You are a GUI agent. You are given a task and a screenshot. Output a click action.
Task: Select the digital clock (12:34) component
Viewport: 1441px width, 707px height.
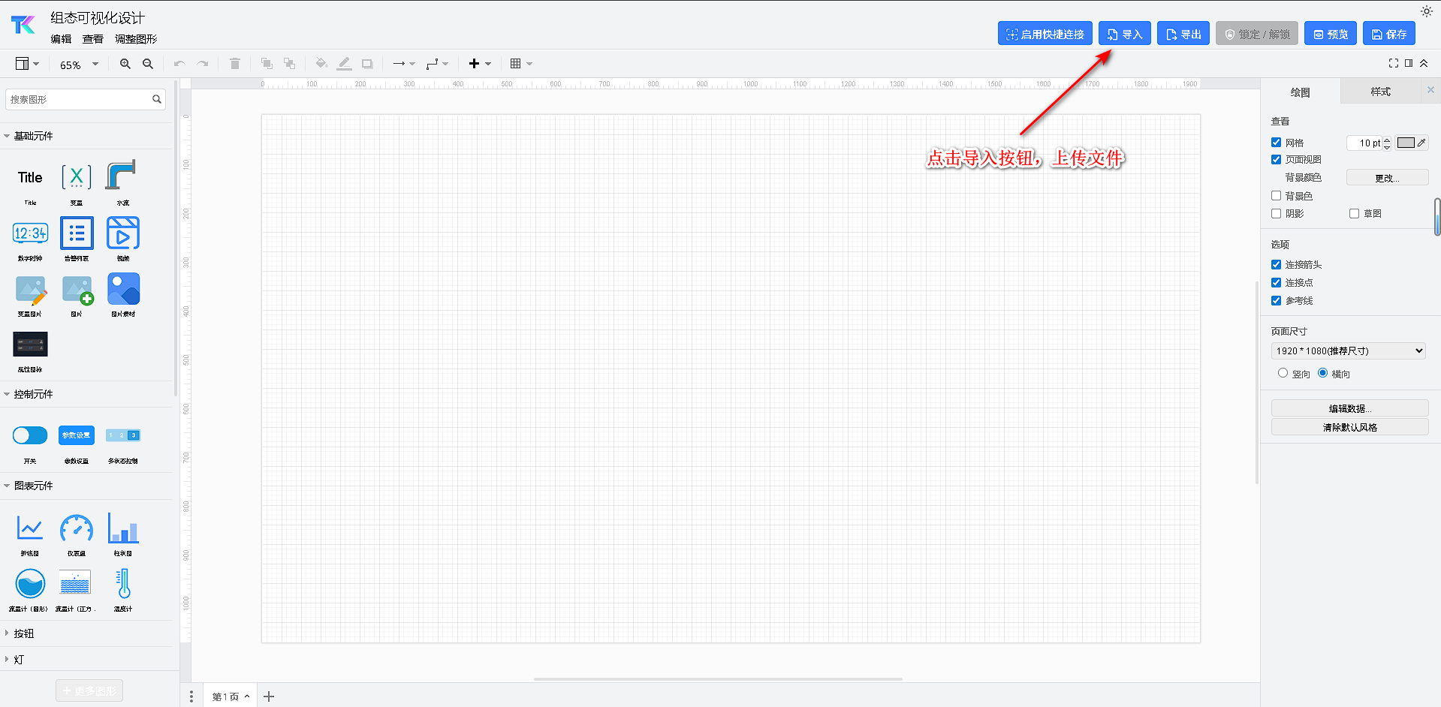click(30, 233)
